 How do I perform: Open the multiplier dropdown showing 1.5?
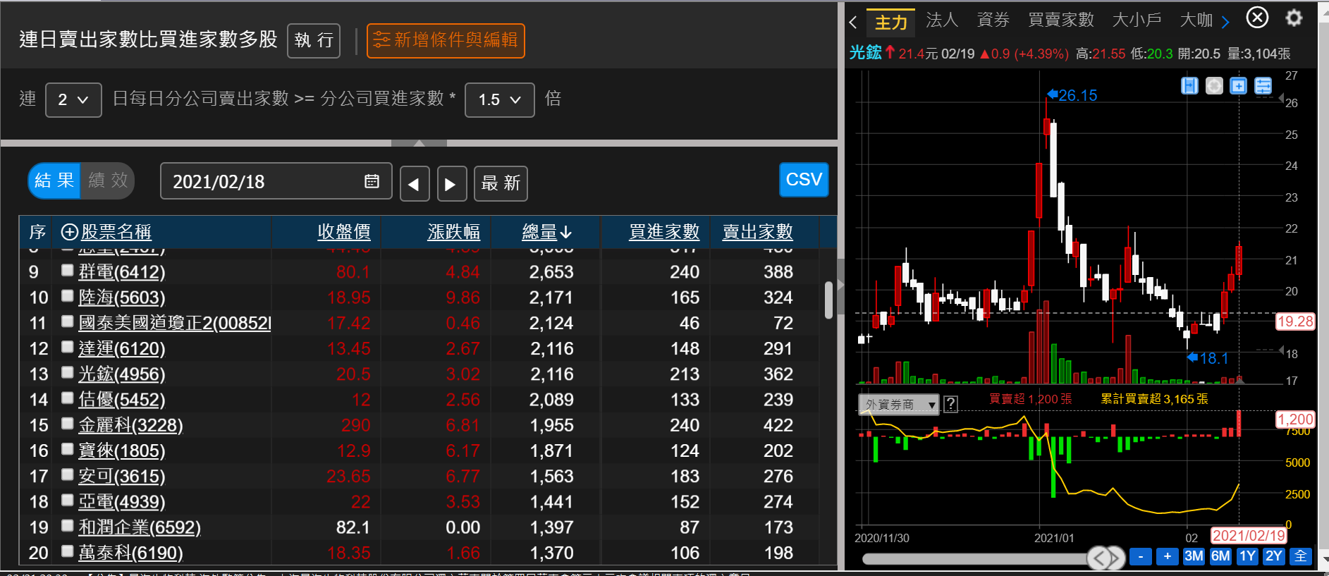499,100
